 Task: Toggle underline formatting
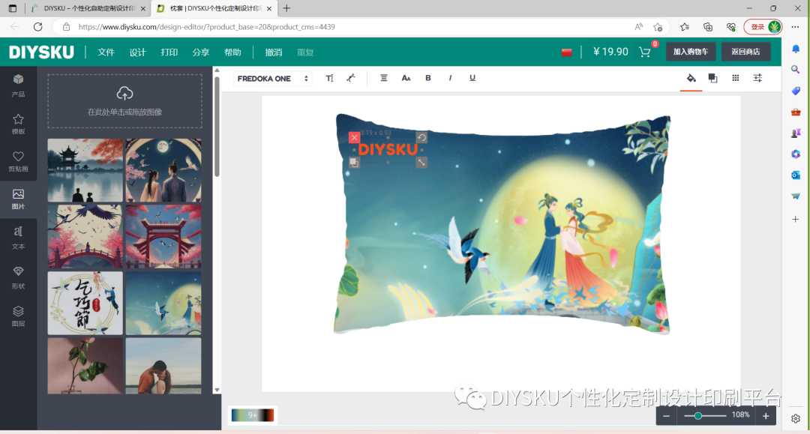472,79
